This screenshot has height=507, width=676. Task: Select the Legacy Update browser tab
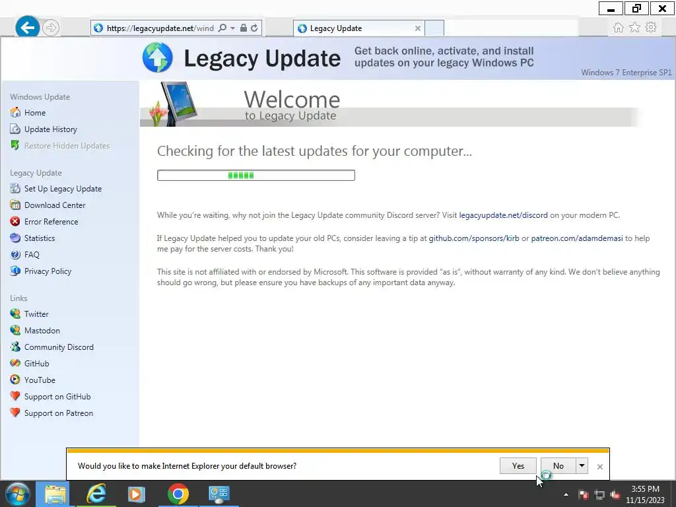(358, 28)
